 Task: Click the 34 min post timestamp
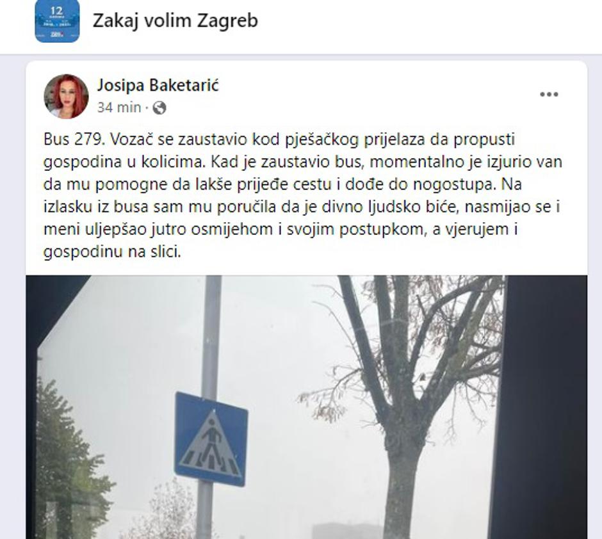click(119, 108)
